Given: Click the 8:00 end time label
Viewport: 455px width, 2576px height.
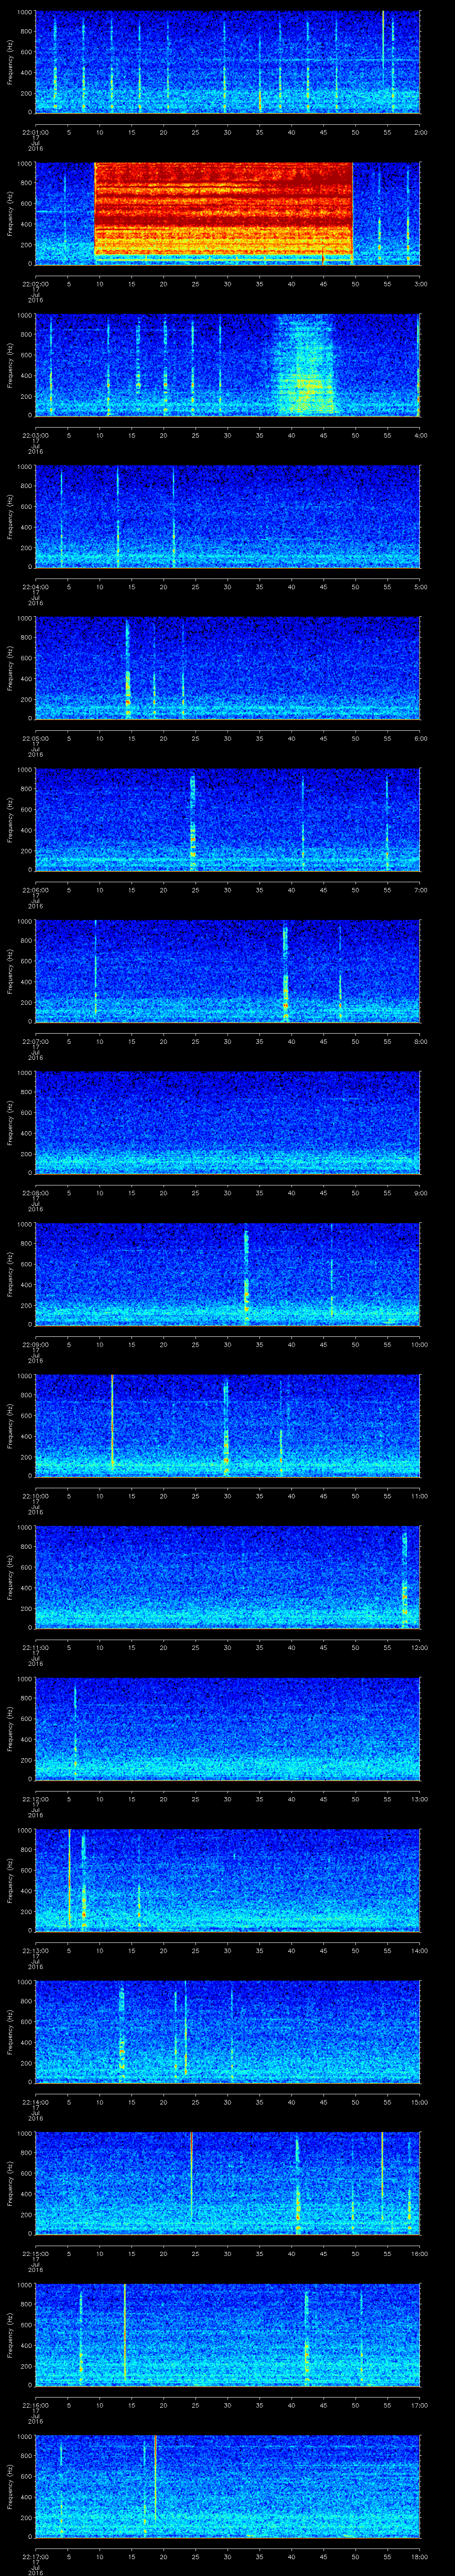Looking at the screenshot, I should (420, 1041).
